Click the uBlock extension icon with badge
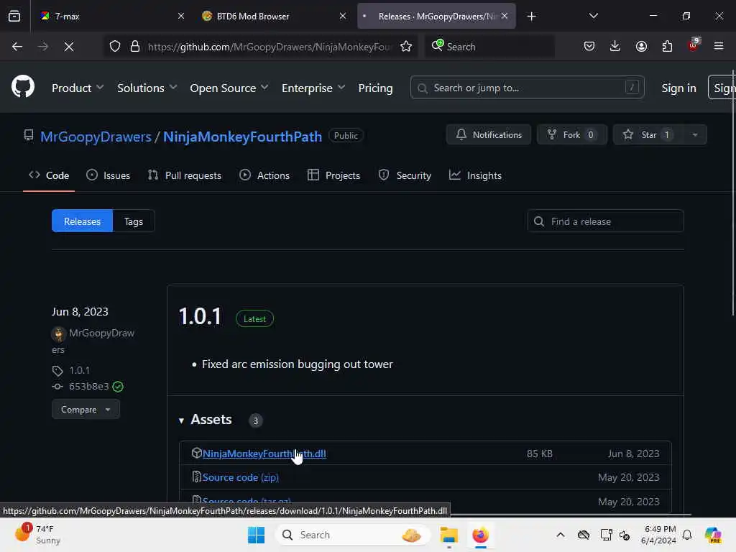 tap(694, 45)
